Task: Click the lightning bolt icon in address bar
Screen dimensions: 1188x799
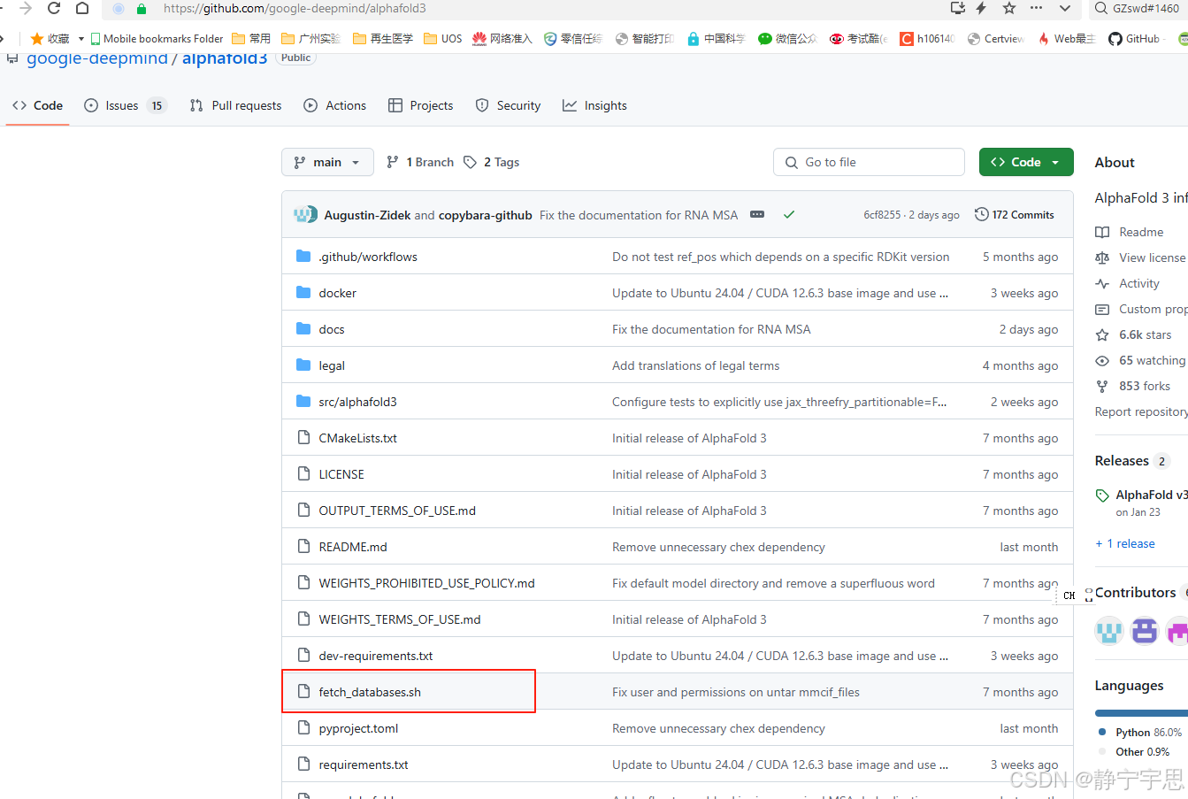Action: click(982, 8)
